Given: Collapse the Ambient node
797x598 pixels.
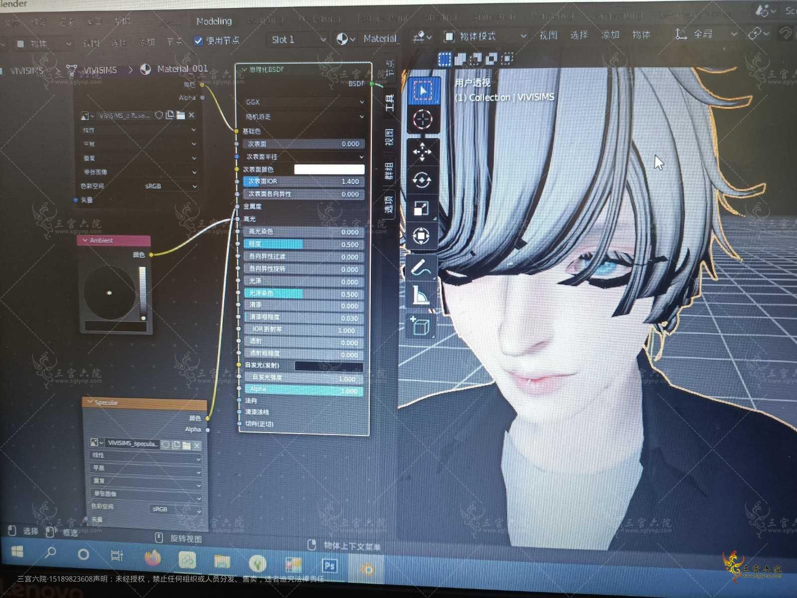Looking at the screenshot, I should coord(85,241).
